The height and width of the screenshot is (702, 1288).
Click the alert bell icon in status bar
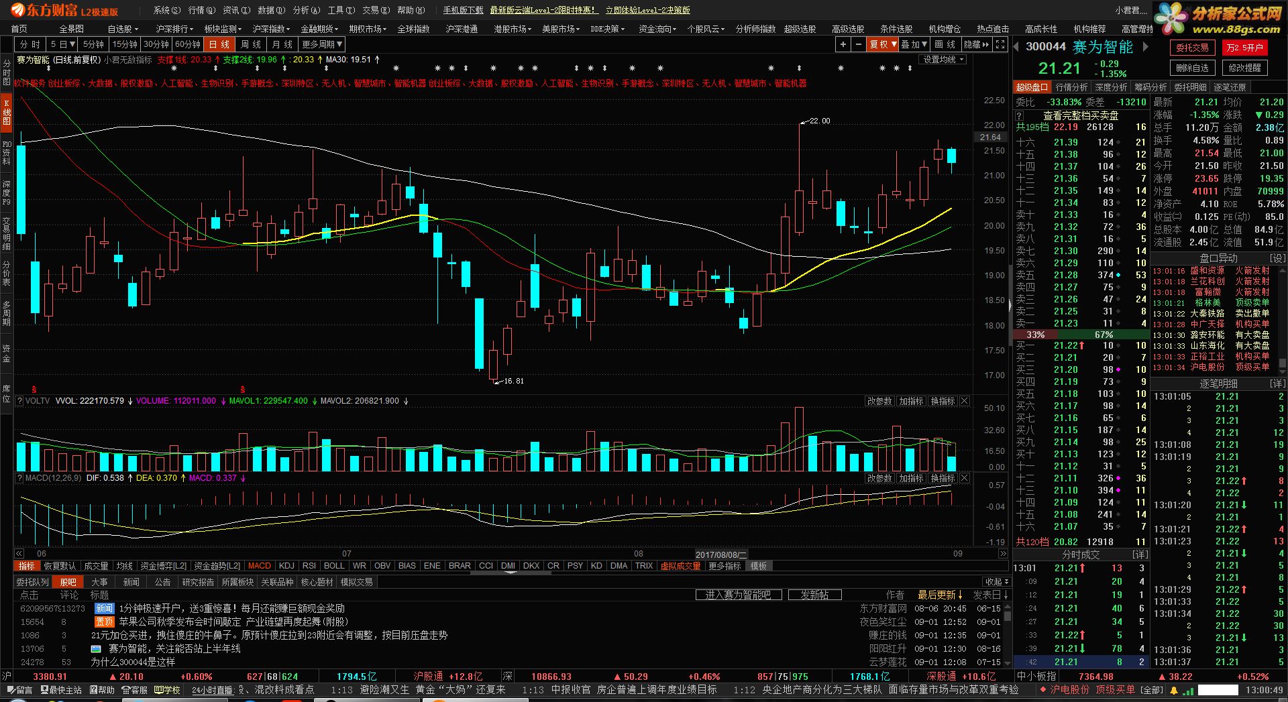pos(1174,690)
